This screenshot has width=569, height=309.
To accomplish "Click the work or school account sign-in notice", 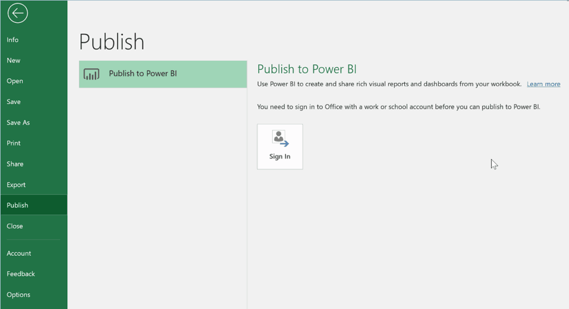I will (x=398, y=107).
